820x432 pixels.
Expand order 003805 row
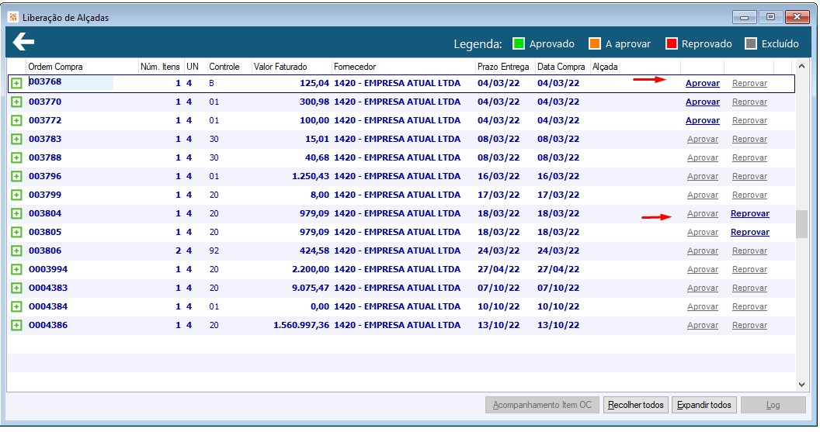click(16, 233)
